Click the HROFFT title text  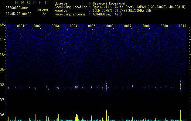click(x=31, y=2)
